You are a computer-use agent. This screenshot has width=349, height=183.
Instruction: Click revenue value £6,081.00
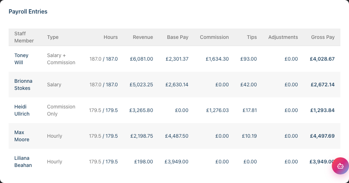[x=142, y=59]
